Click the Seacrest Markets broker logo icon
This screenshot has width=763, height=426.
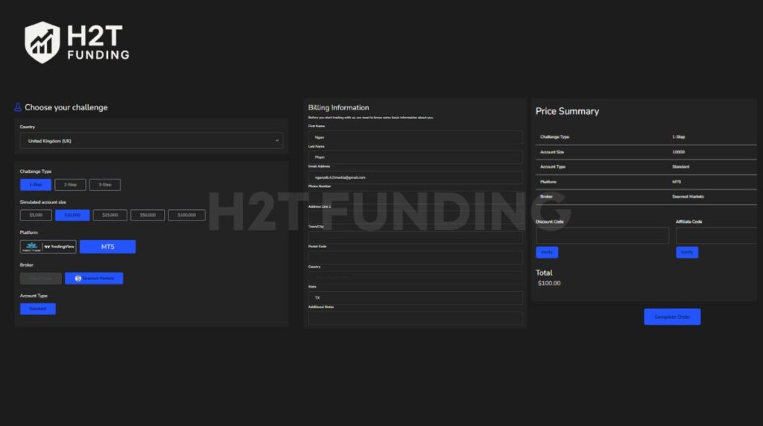click(x=77, y=278)
